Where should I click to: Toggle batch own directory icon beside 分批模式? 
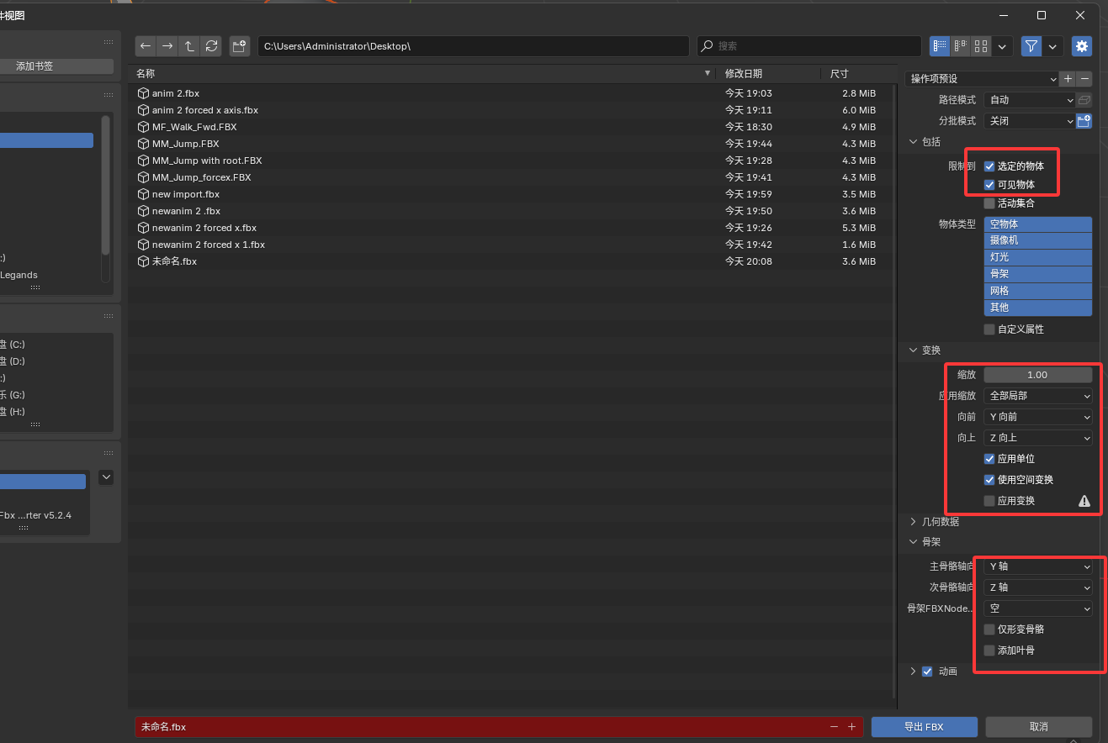point(1084,121)
